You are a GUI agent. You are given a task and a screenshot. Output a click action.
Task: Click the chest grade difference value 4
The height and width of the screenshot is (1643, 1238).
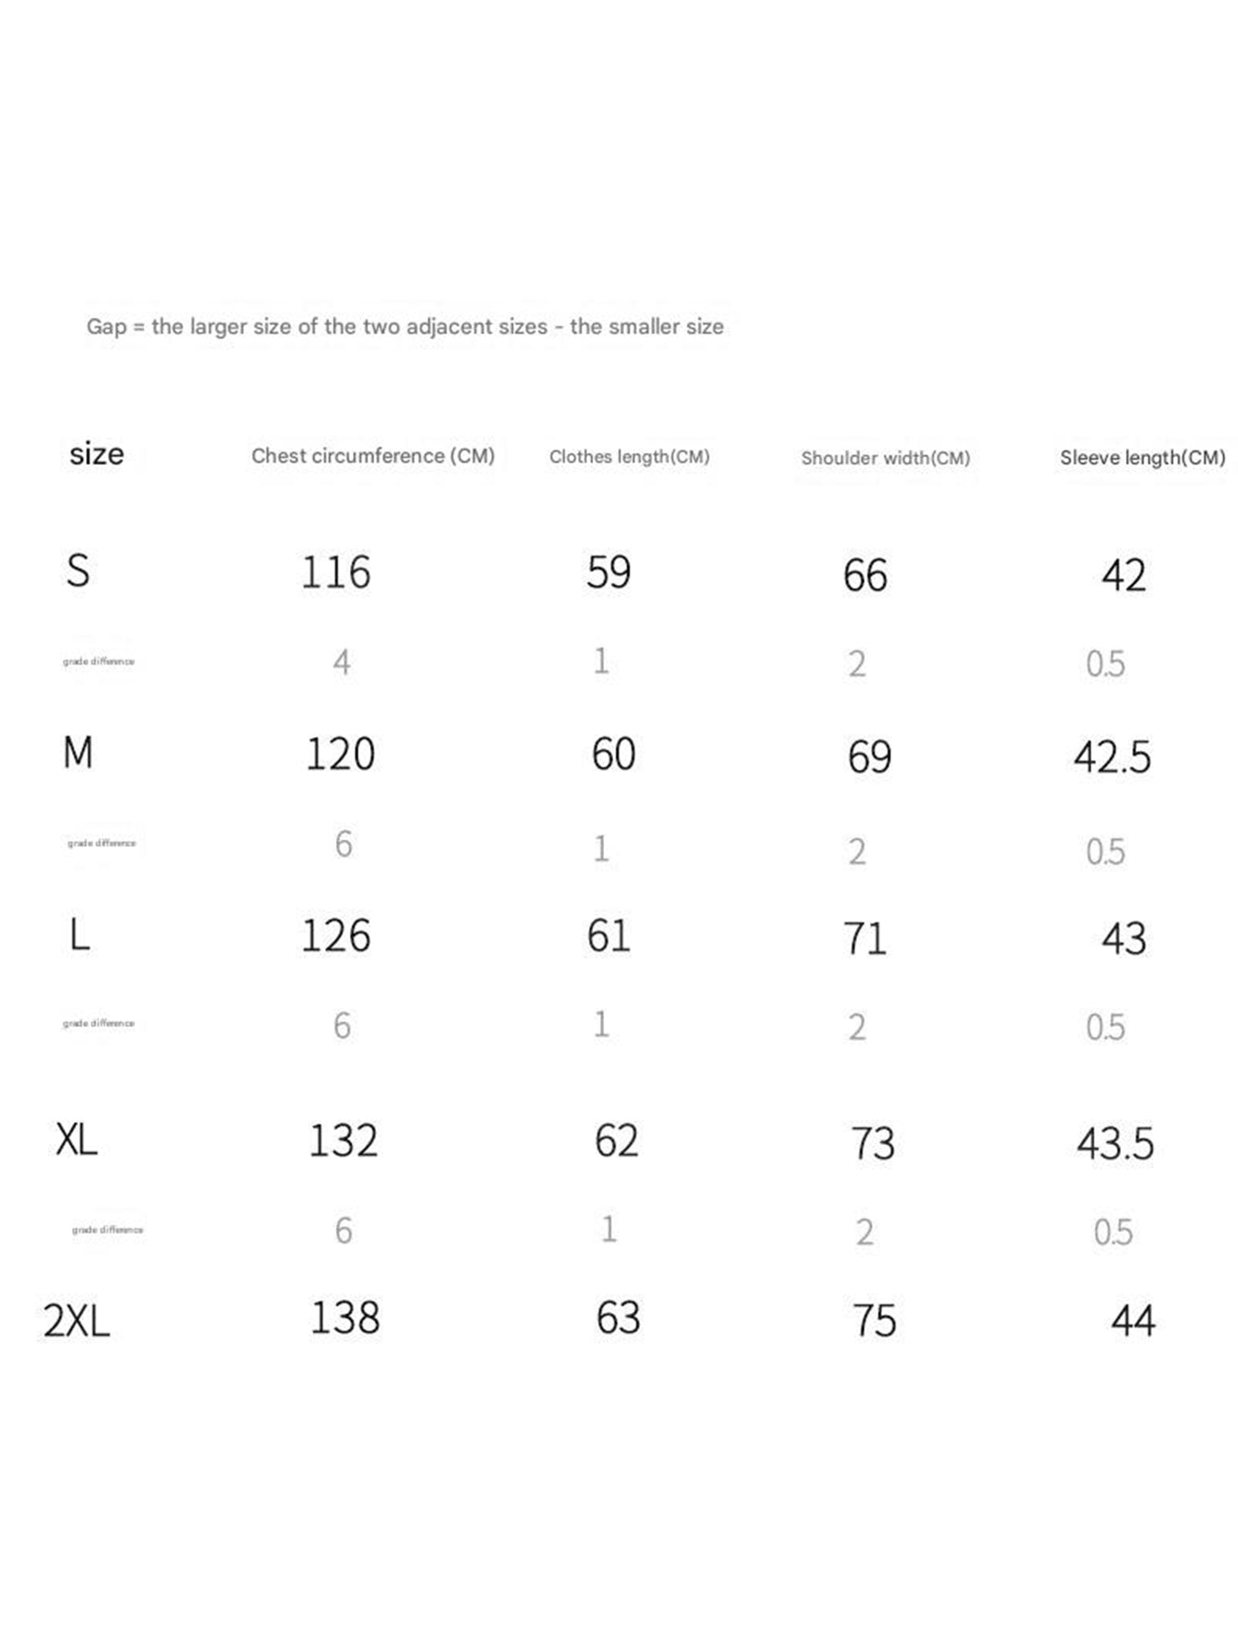click(x=342, y=663)
